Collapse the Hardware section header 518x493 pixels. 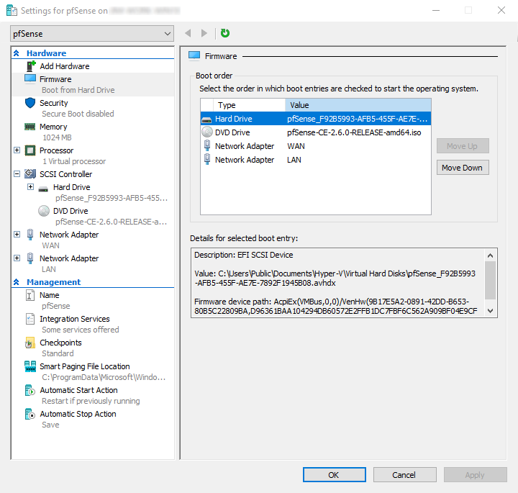[17, 53]
